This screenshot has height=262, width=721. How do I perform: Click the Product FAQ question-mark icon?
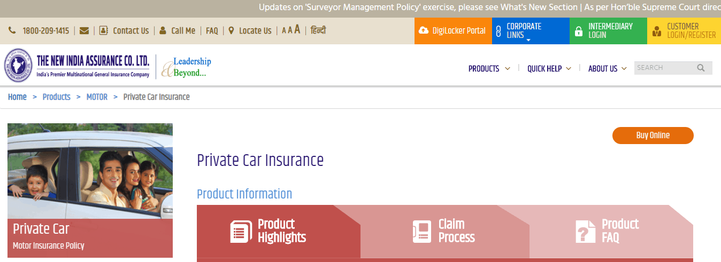pos(585,232)
